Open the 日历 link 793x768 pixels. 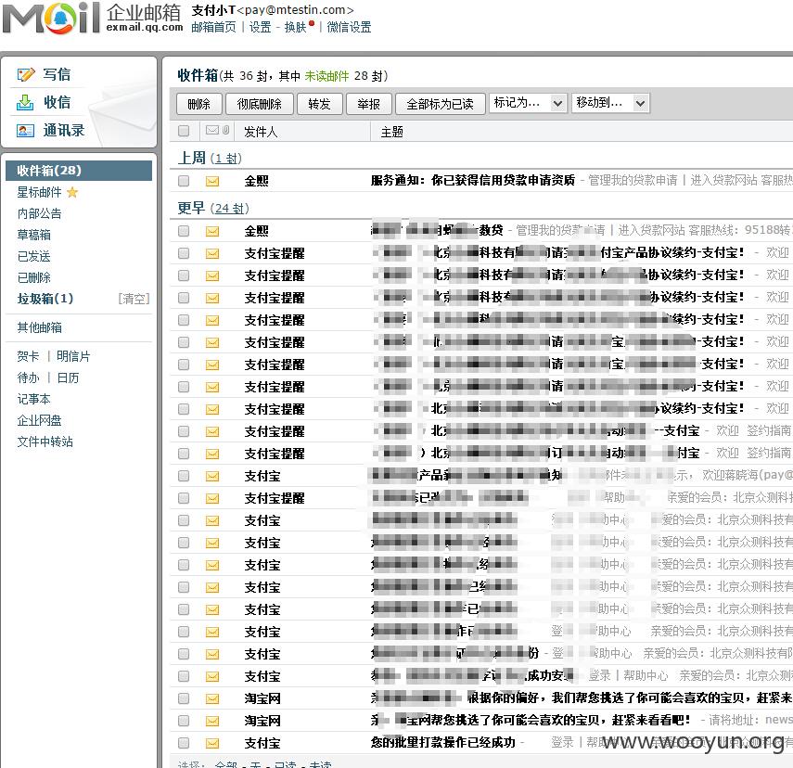pos(68,378)
